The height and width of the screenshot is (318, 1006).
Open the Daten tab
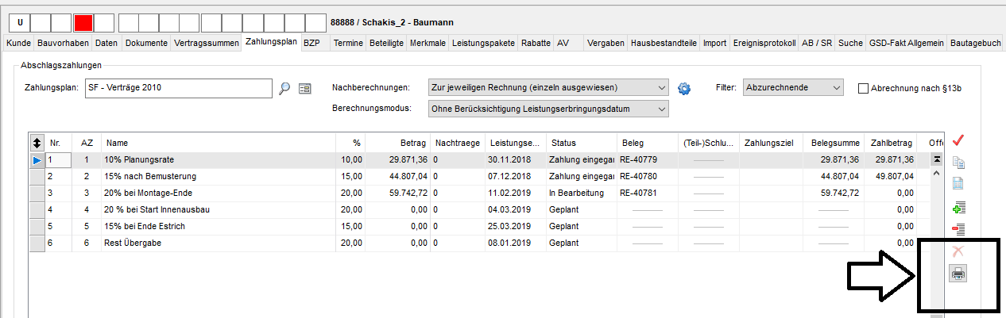coord(106,43)
